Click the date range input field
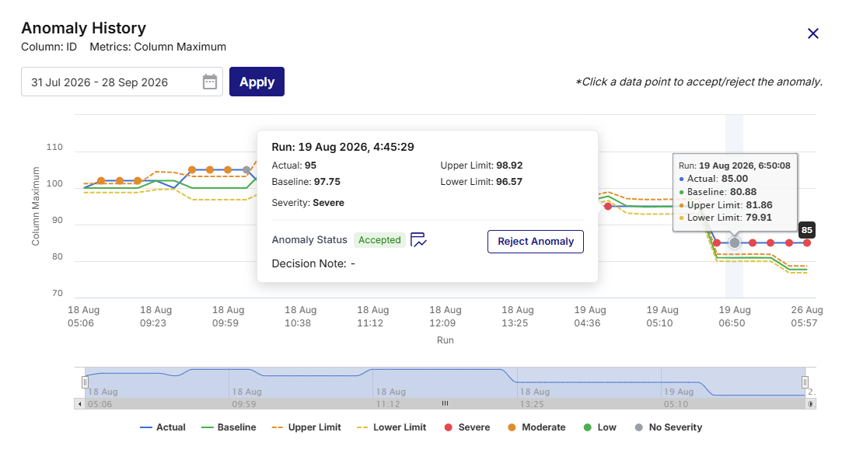 point(122,82)
